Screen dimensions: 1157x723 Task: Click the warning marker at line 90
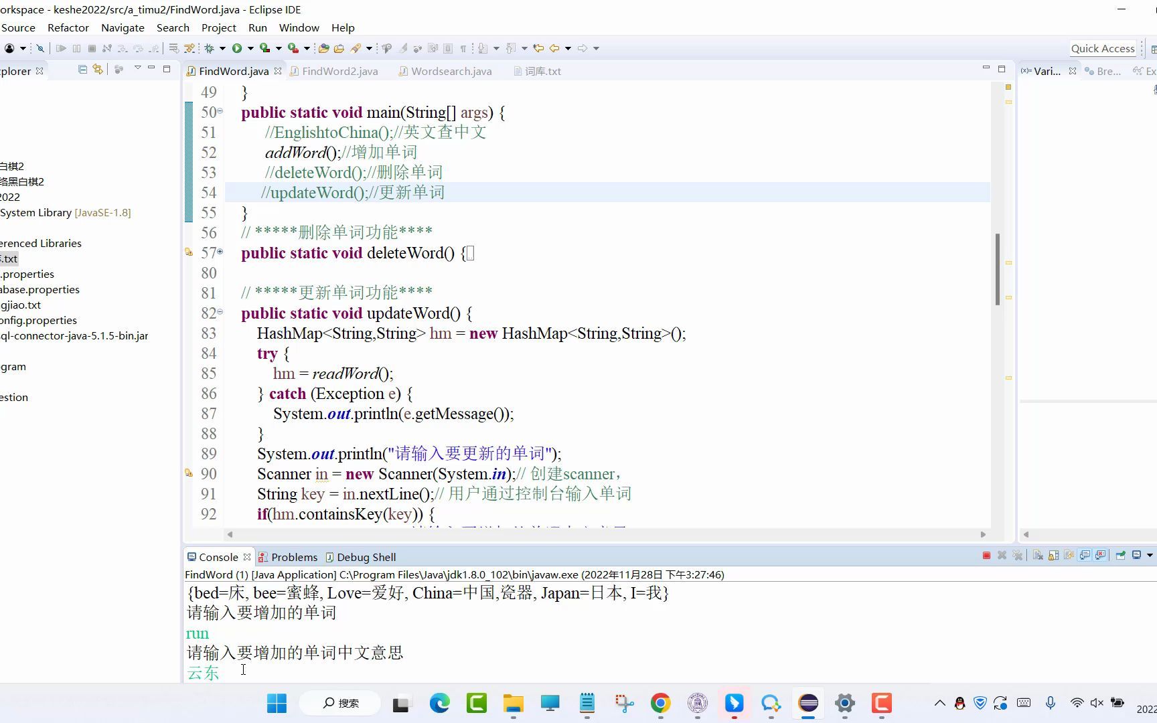click(189, 473)
